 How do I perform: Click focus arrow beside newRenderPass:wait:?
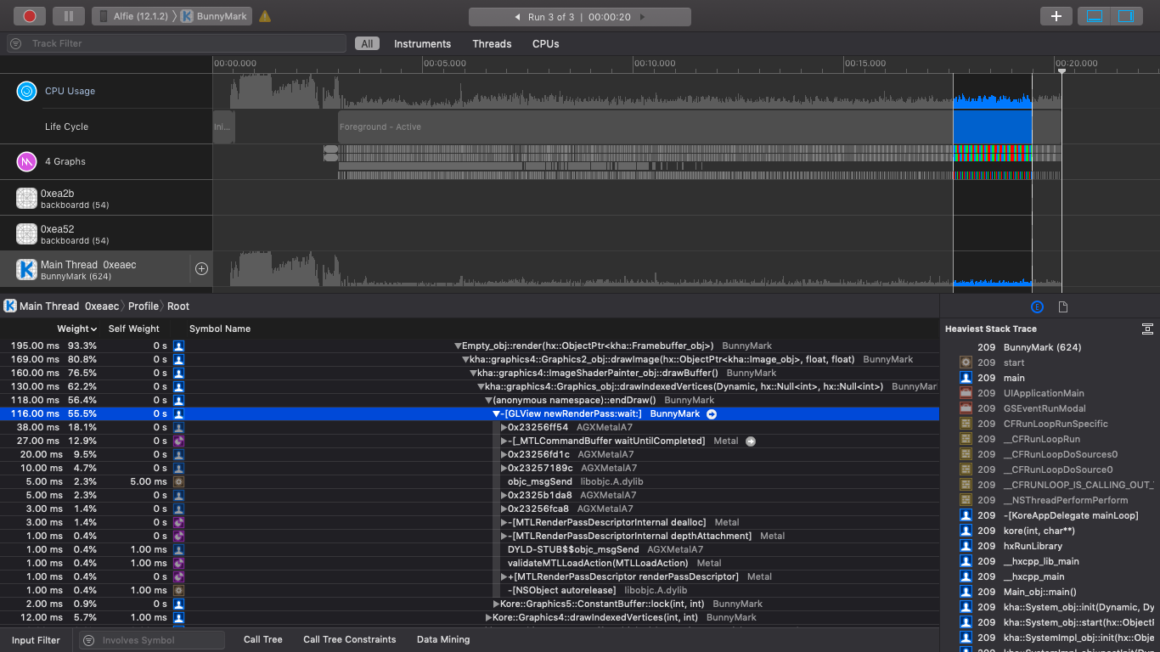point(712,413)
